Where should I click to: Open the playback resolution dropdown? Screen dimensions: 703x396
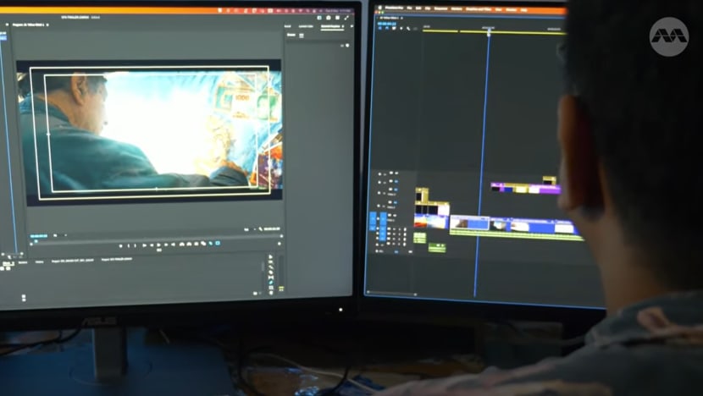tap(248, 228)
